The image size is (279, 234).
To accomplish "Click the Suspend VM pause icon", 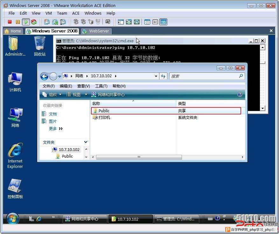I will (x=18, y=22).
